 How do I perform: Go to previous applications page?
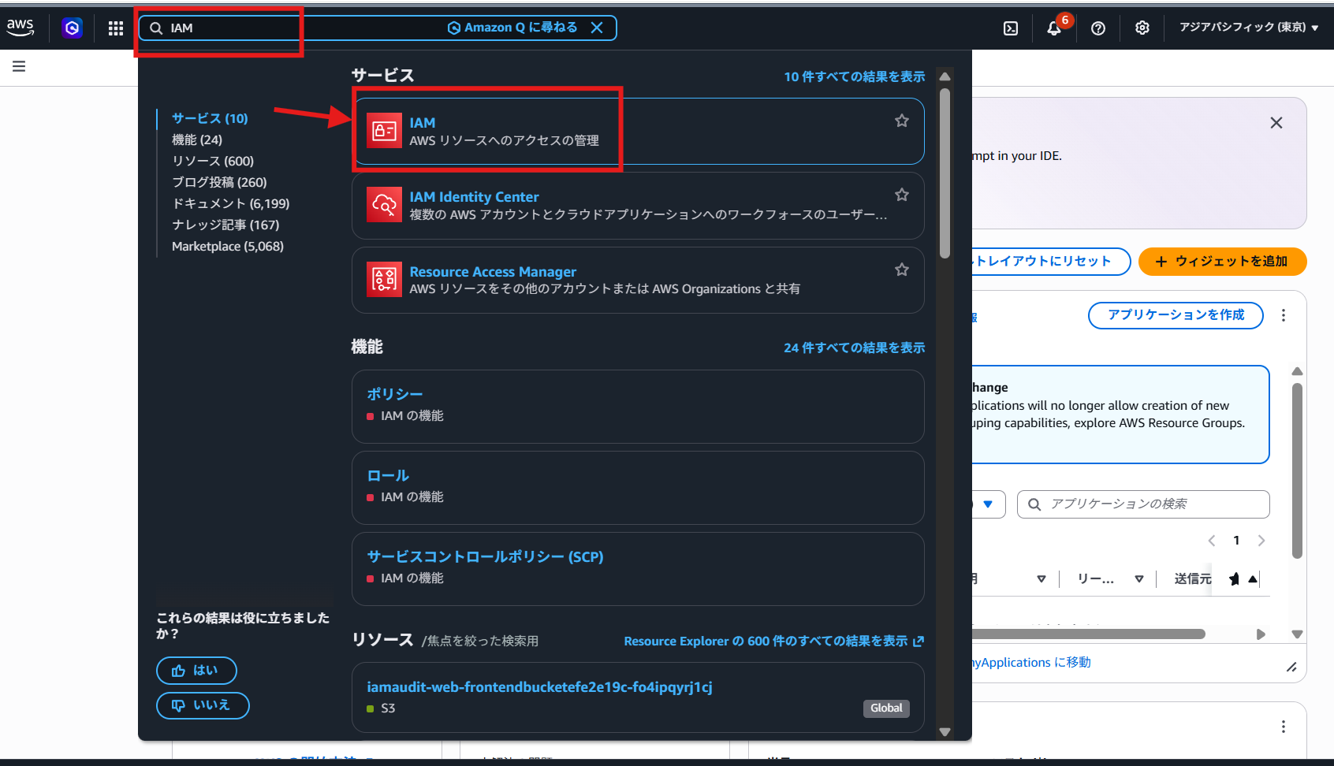point(1212,541)
